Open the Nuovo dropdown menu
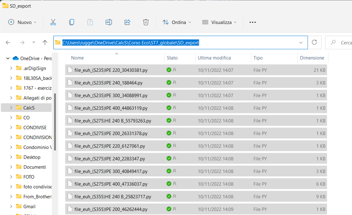 [x=22, y=22]
